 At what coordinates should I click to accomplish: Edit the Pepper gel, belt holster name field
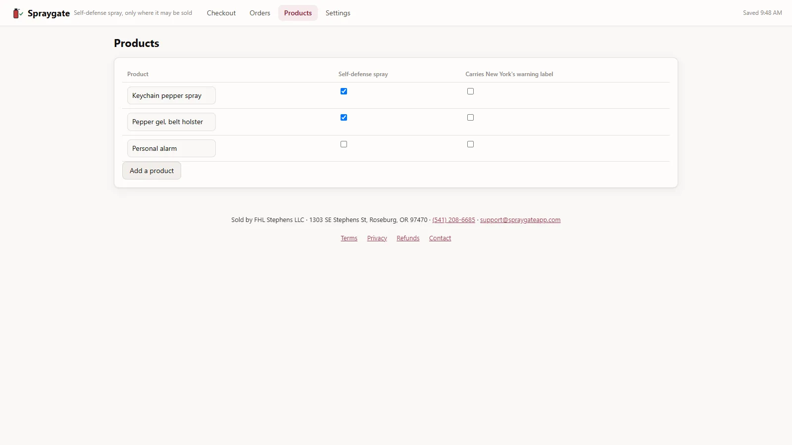(x=171, y=122)
